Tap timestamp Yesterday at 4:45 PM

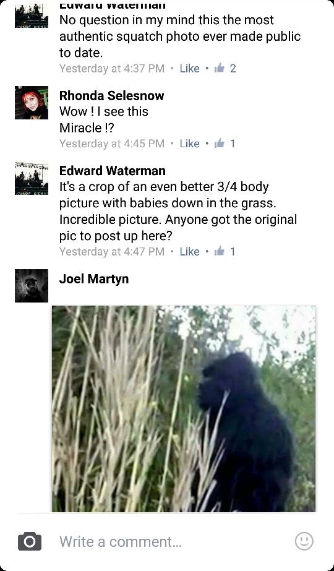(x=112, y=144)
